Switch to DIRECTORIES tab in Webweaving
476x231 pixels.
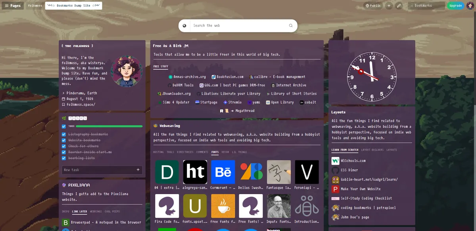185,152
